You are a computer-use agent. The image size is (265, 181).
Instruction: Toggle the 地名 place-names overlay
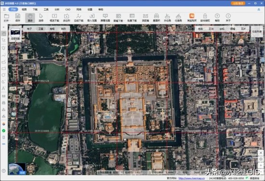200,29
